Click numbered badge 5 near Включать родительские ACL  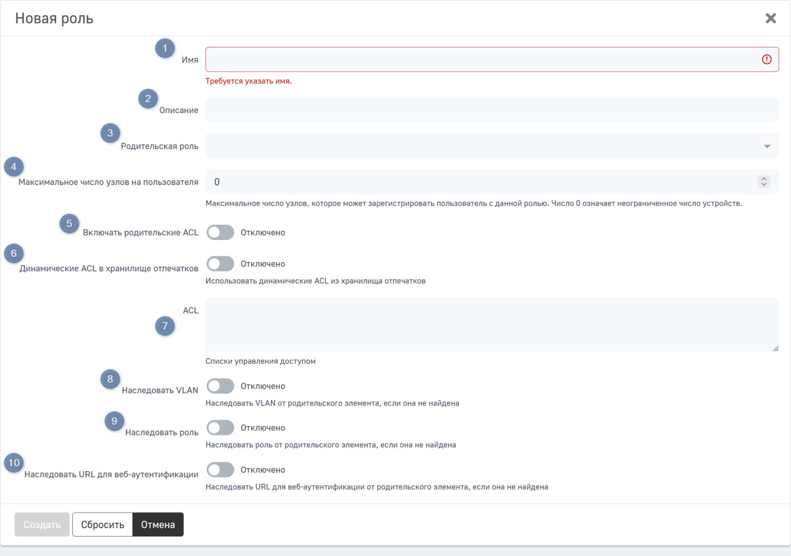[69, 224]
